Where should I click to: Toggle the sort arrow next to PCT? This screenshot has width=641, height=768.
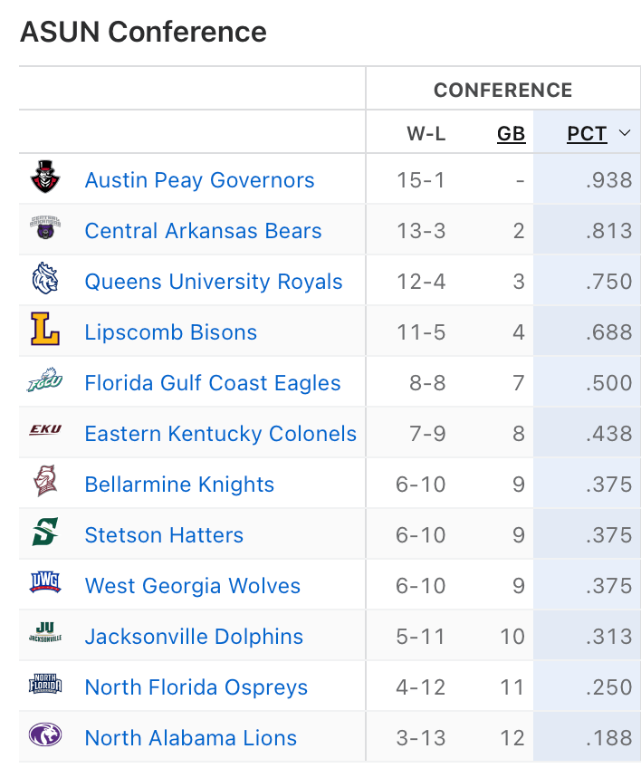[624, 134]
